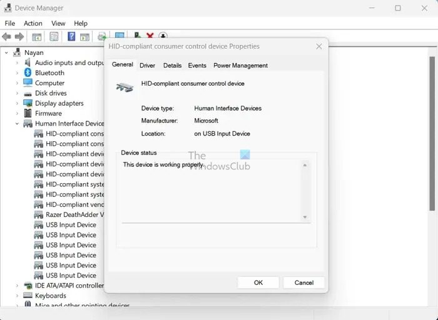Click 'on USB Input Device' location value
This screenshot has height=320, width=438.
click(x=222, y=134)
